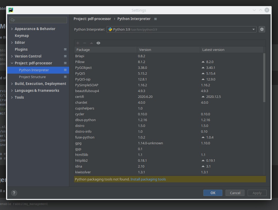Click the OK button
This screenshot has width=278, height=210.
[x=213, y=193]
